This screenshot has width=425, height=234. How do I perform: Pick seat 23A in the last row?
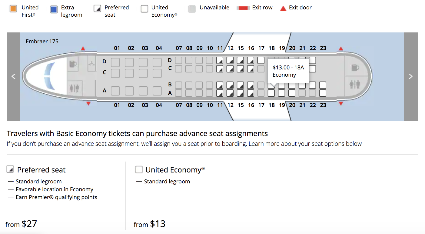point(323,93)
